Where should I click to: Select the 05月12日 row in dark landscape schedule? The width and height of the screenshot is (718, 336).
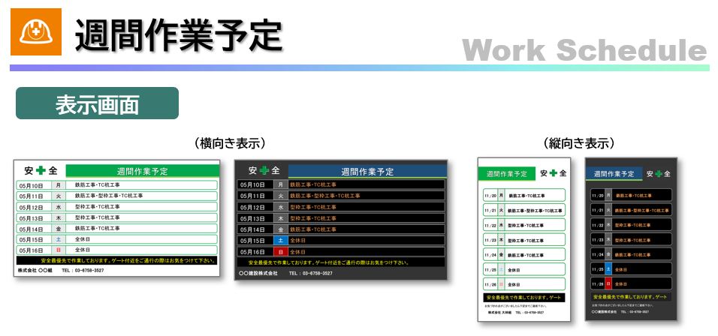(342, 207)
